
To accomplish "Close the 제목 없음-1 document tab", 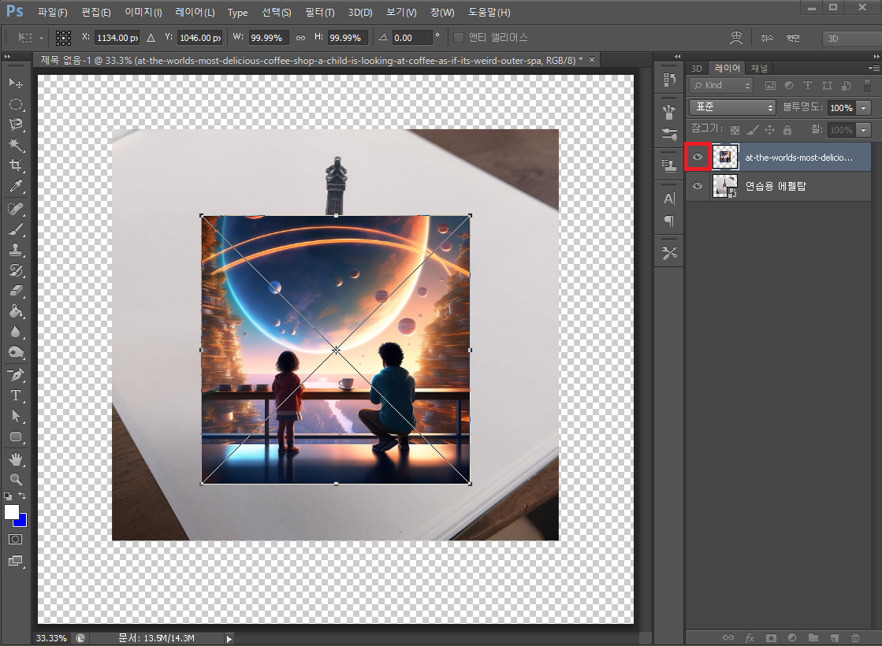I will point(592,59).
